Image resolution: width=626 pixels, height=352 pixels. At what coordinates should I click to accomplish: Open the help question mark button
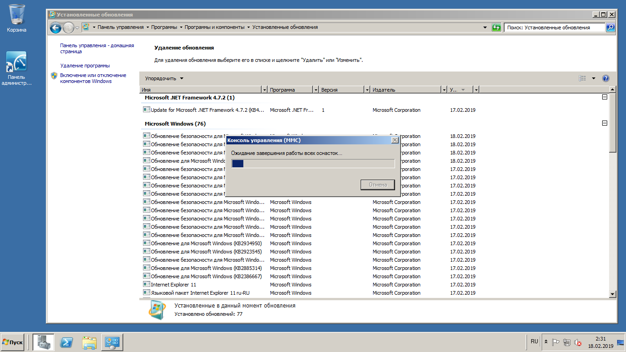pos(605,78)
